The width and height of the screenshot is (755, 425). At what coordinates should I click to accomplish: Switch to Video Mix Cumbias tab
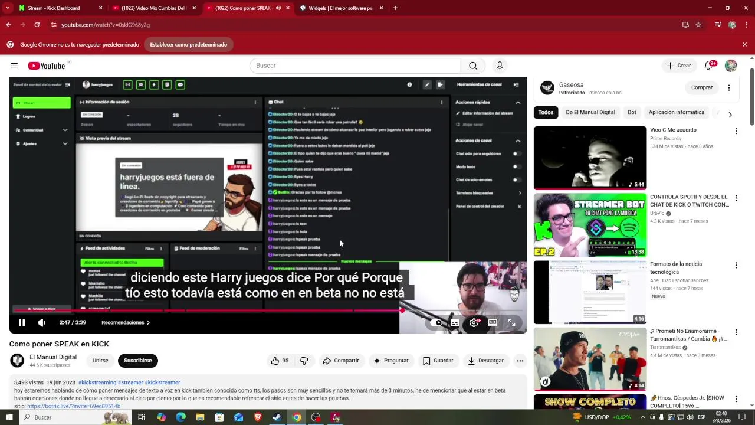[x=155, y=8]
